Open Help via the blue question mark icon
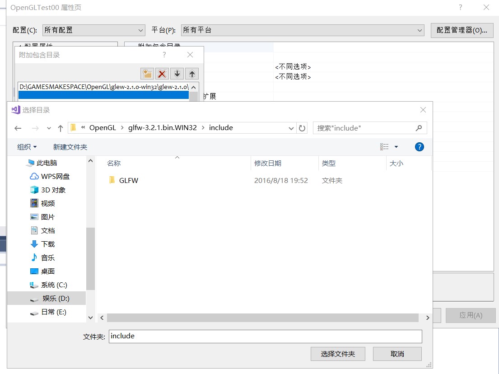 coord(419,146)
